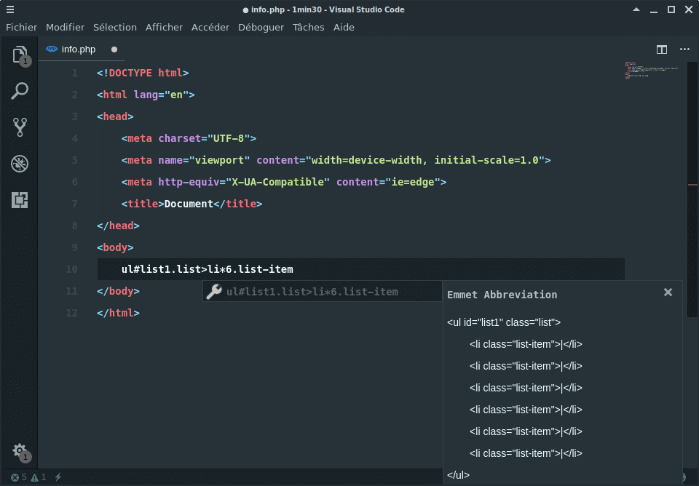Close the Emmet Abbreviation details panel
The width and height of the screenshot is (699, 486).
(668, 292)
